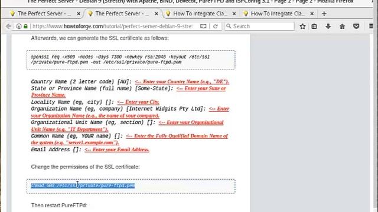The width and height of the screenshot is (378, 212).
Task: Click 'Enter your City' red note
Action: coord(138,102)
